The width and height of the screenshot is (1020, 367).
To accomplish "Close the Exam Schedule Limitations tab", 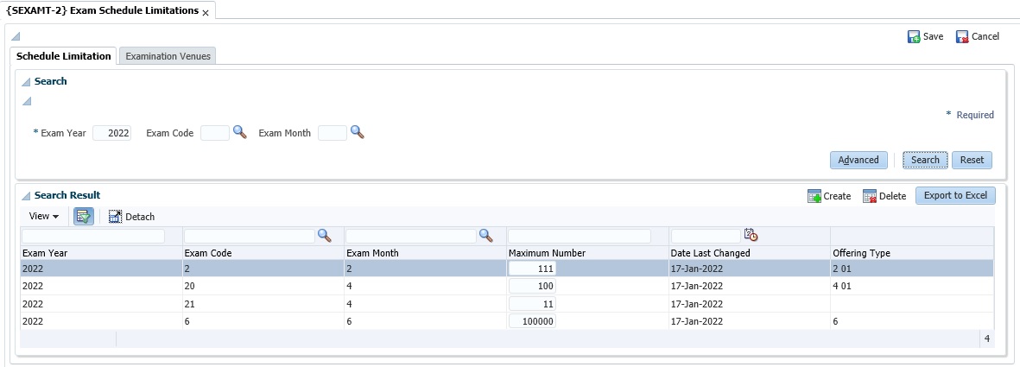I will click(206, 12).
